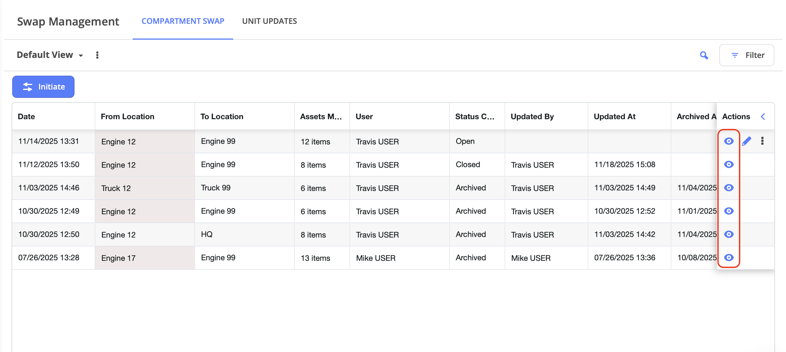Switch to Unit Updates tab
Image resolution: width=786 pixels, height=352 pixels.
pos(269,21)
